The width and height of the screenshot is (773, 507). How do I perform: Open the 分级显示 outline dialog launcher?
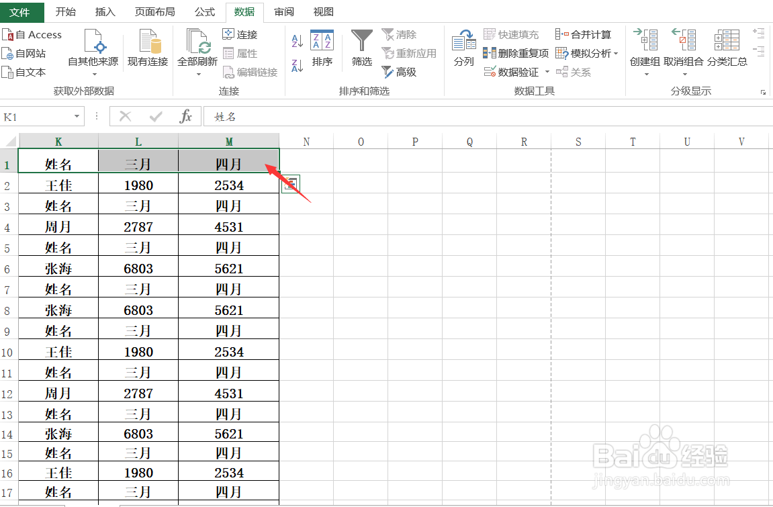(x=763, y=92)
